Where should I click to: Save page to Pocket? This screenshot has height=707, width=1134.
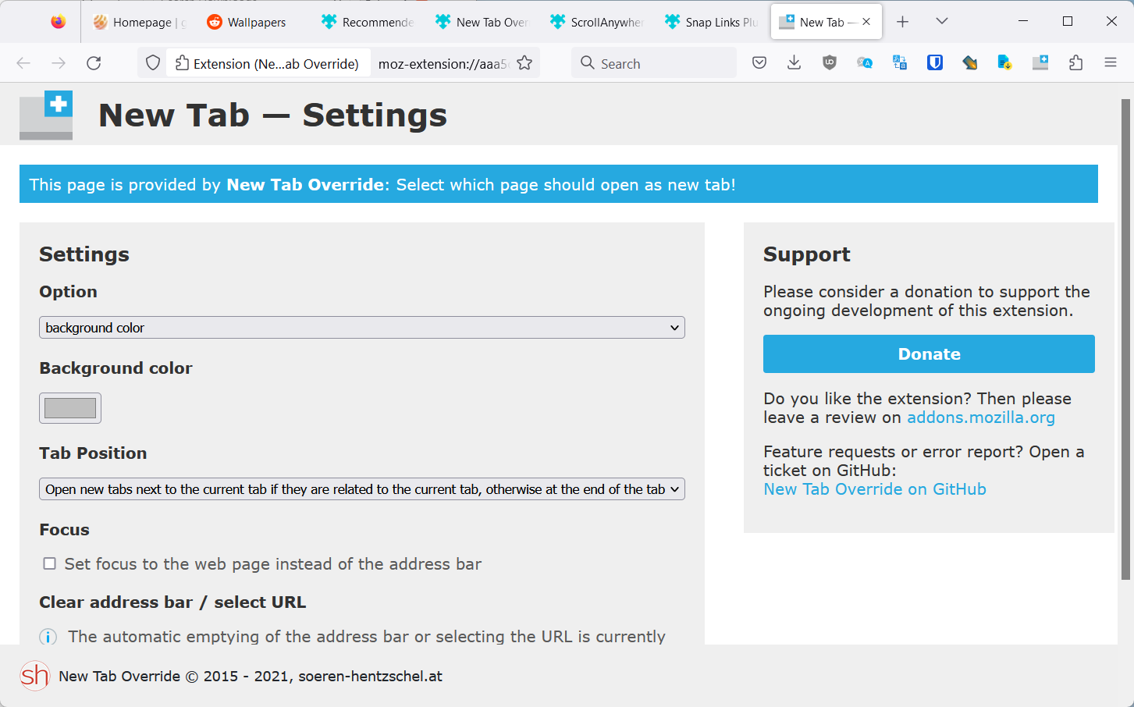click(x=759, y=62)
